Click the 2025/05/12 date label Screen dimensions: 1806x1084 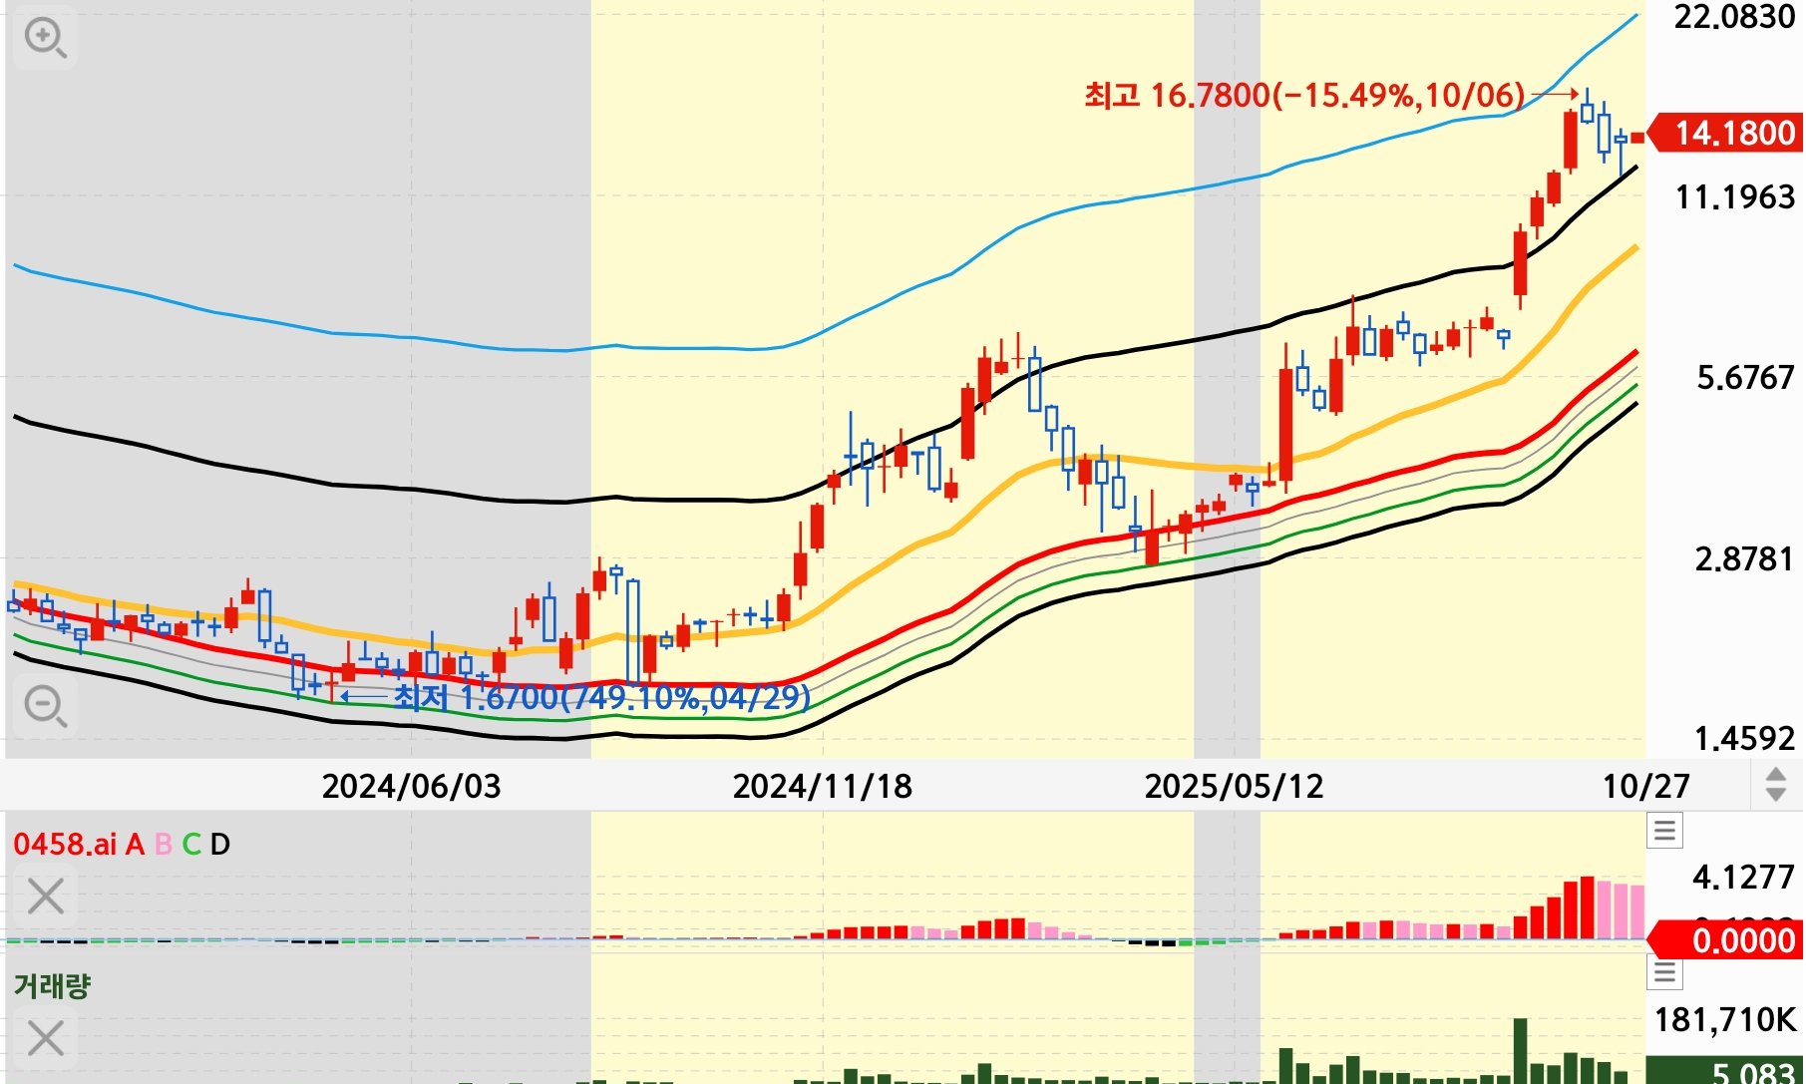pos(1235,786)
